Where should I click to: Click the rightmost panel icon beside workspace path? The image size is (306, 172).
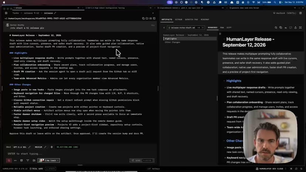click(x=154, y=18)
